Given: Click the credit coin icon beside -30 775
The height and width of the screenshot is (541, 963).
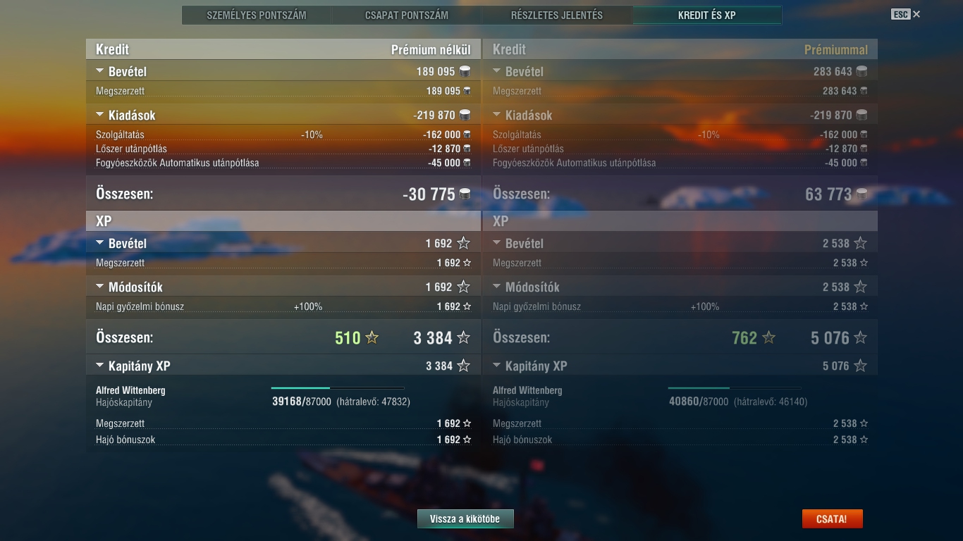Looking at the screenshot, I should (465, 194).
